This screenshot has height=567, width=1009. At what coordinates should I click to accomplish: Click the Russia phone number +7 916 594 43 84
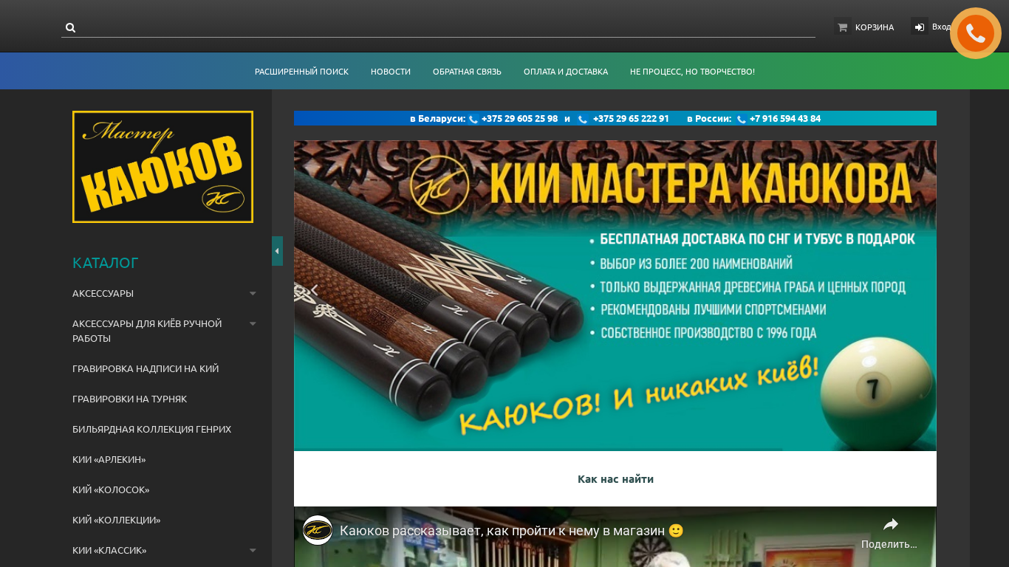[x=784, y=118]
